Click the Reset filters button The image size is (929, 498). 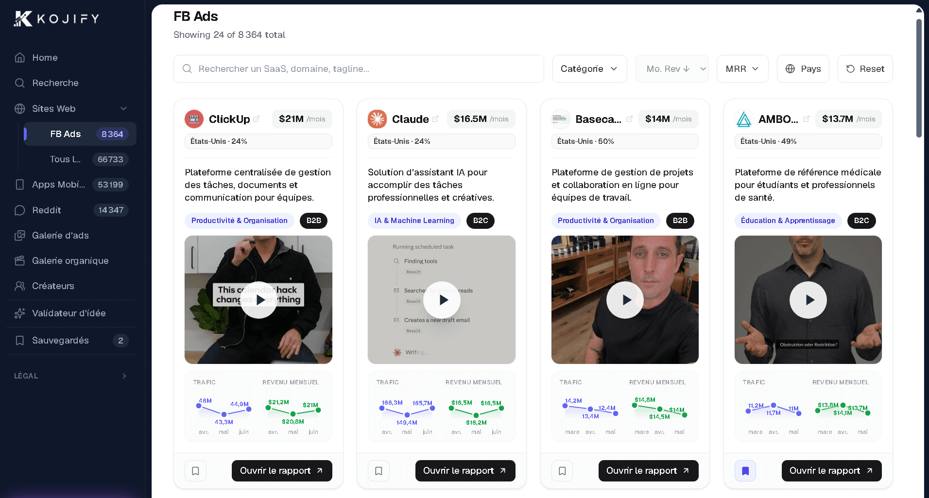(865, 69)
